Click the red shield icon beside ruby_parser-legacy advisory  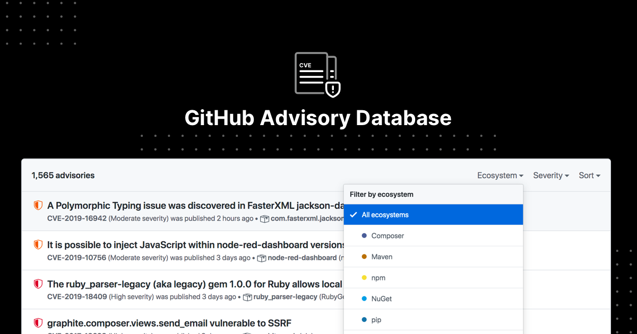coord(37,284)
